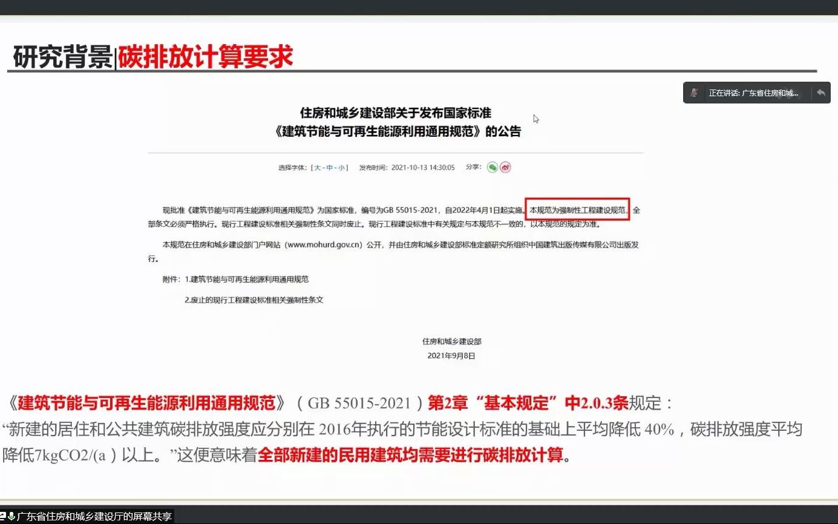The image size is (838, 524).
Task: Click the green microphone icon at bottom left
Action: pos(11,517)
